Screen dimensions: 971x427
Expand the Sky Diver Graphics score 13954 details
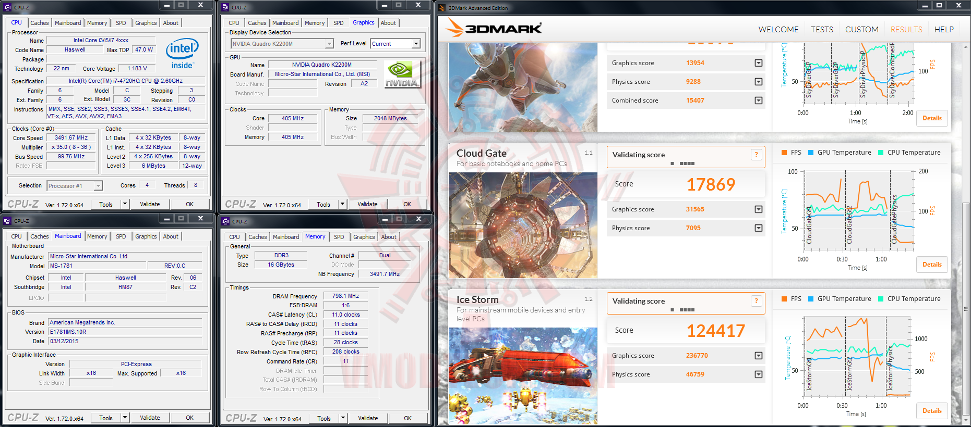[x=759, y=63]
